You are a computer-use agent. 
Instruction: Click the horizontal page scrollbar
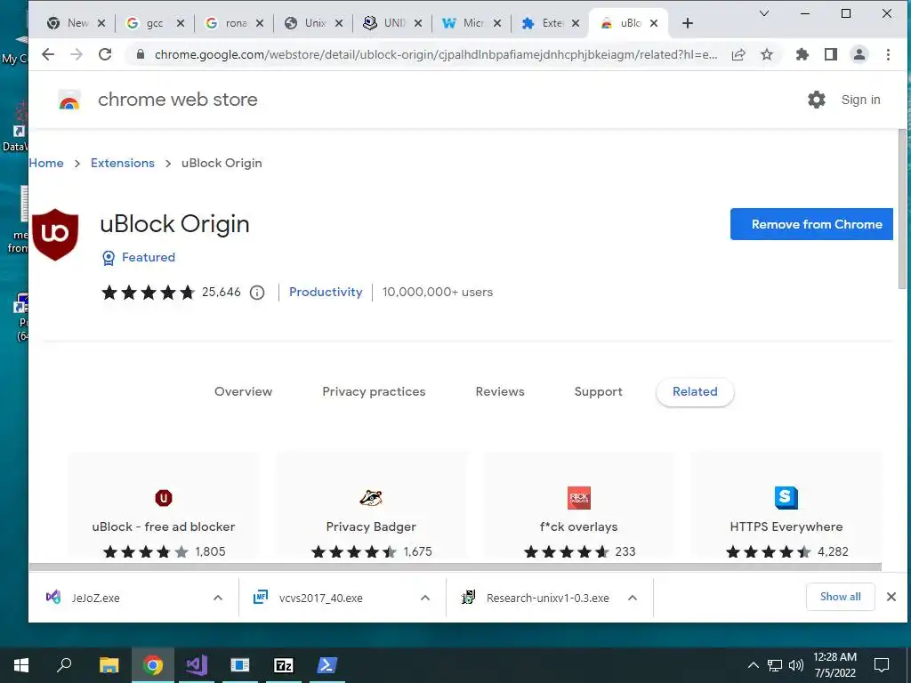tap(455, 566)
